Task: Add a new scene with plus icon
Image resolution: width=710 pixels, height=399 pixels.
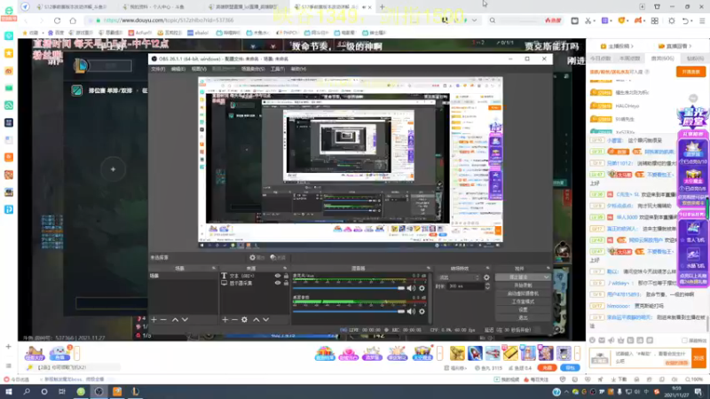Action: [154, 318]
